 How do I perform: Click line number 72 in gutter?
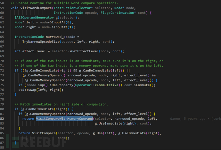(x=2, y=70)
